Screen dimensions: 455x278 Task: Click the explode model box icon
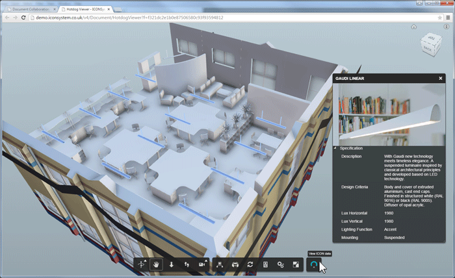point(235,264)
